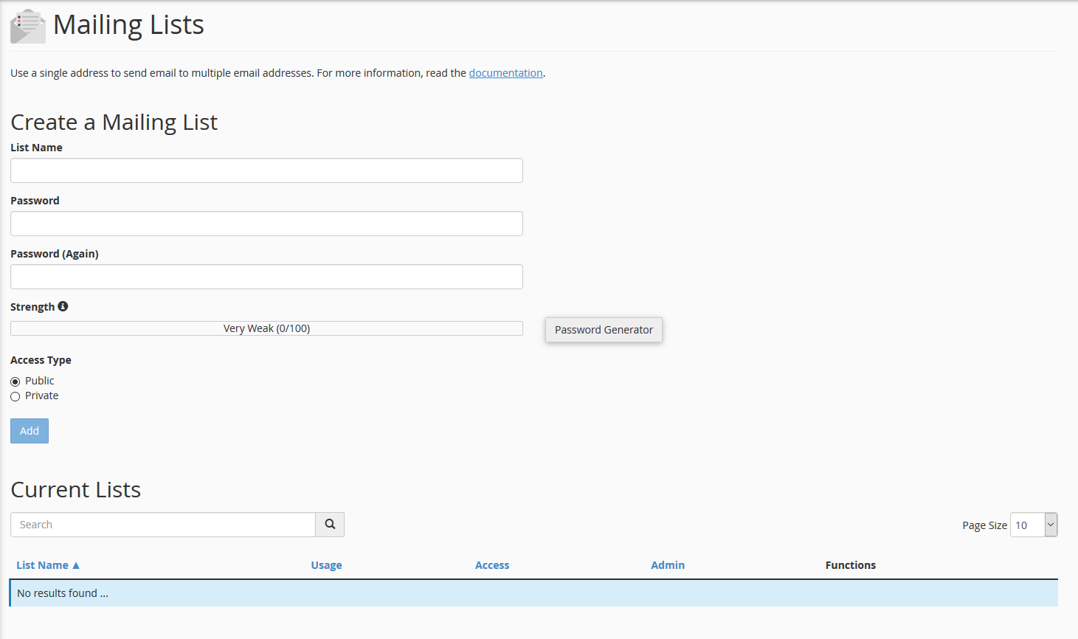The image size is (1078, 639).
Task: Select the Password (Again) field
Action: tap(266, 277)
